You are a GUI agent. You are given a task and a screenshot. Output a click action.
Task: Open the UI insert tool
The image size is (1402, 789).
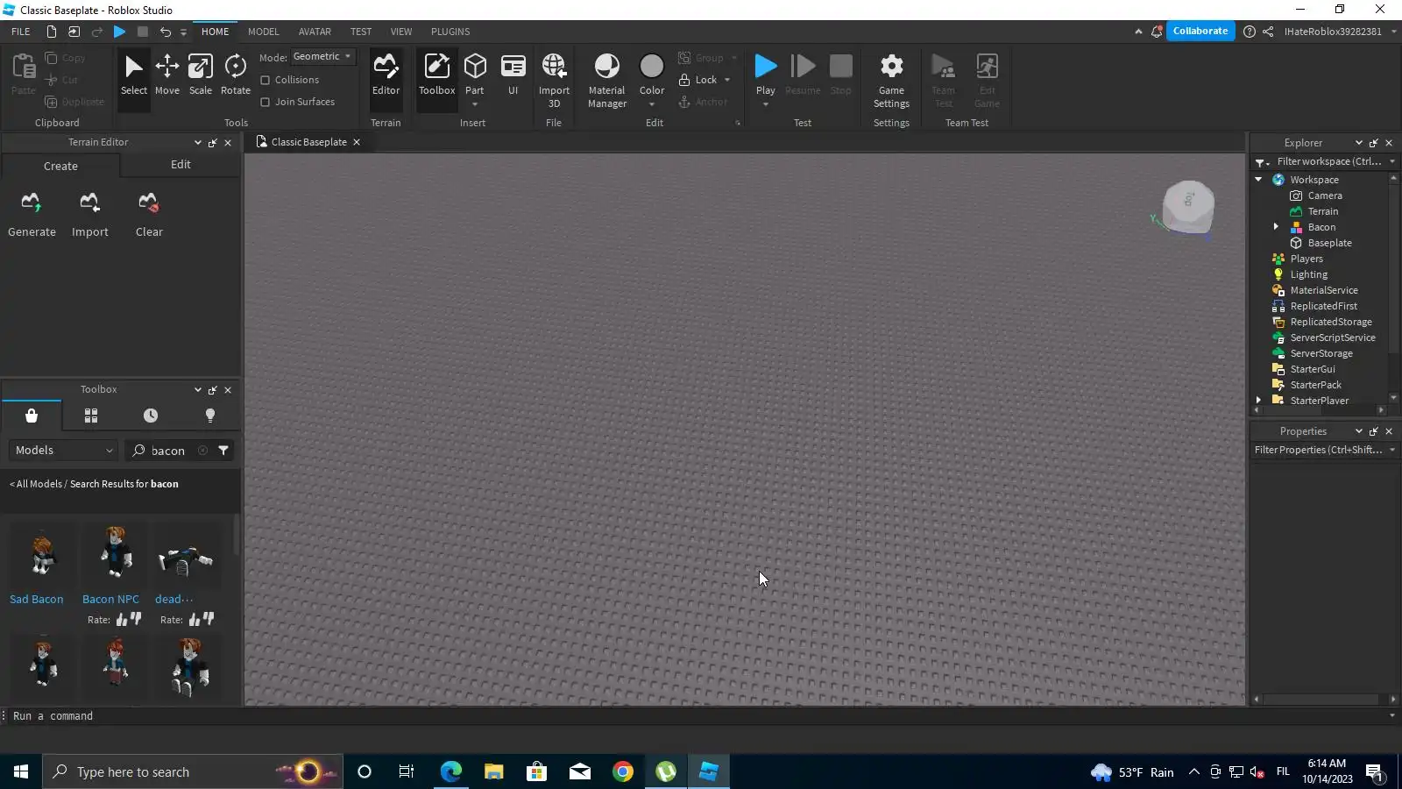click(x=513, y=75)
